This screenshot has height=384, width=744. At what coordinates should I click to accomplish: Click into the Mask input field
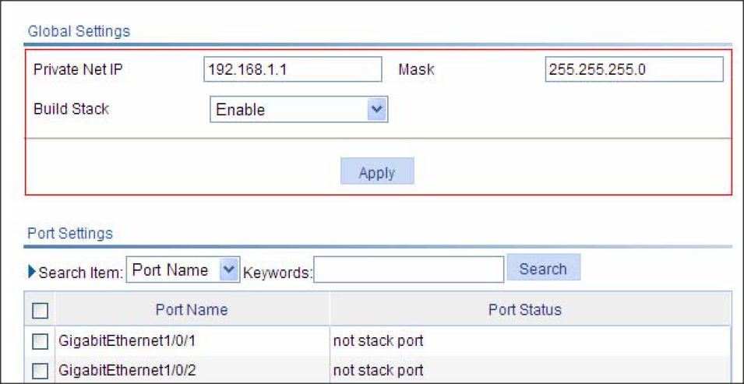[634, 69]
